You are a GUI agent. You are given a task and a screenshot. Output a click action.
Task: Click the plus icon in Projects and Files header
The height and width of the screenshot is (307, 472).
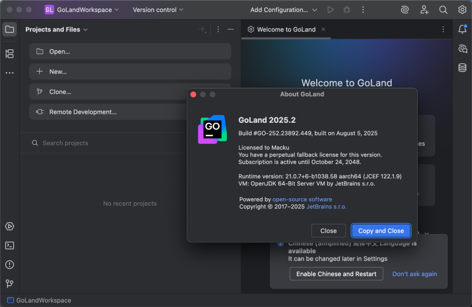coord(203,29)
